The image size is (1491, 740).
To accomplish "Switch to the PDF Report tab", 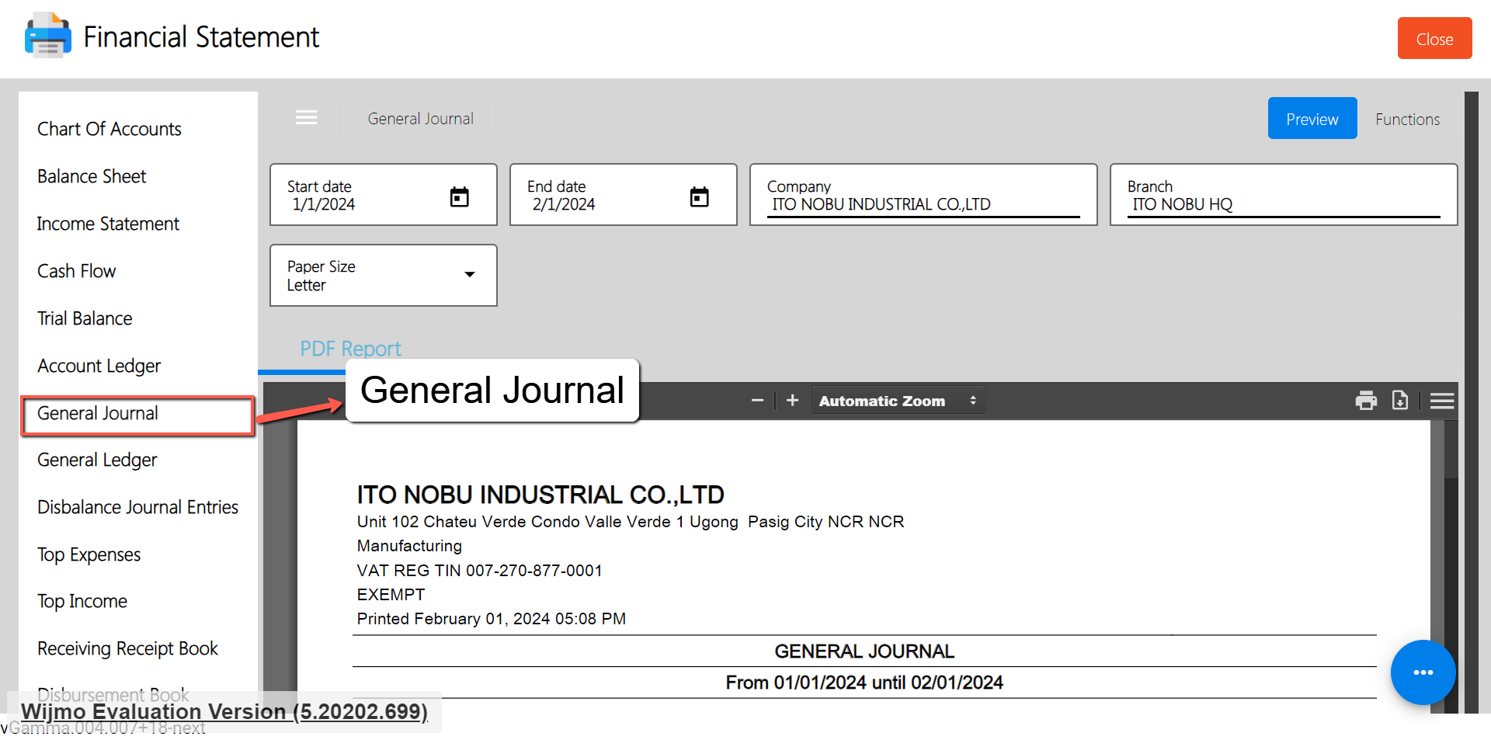I will pos(350,349).
